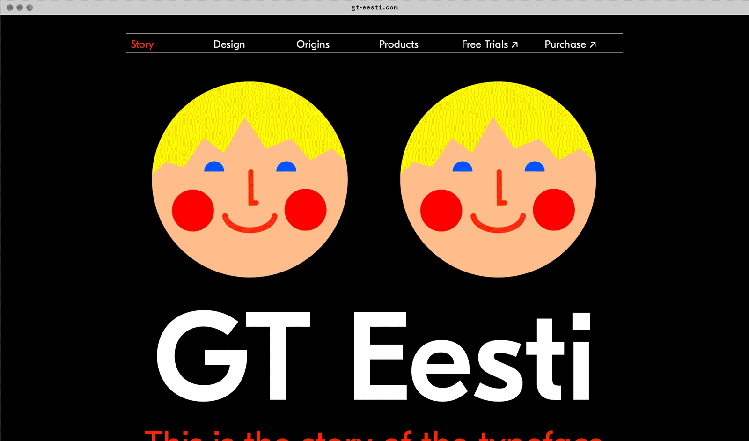
Task: Open the Story navigation item
Action: click(x=142, y=44)
